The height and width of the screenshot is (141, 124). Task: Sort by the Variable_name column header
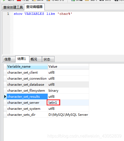tap(27, 67)
